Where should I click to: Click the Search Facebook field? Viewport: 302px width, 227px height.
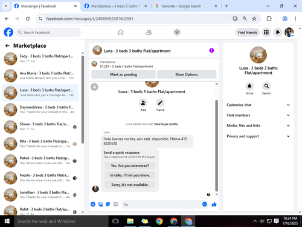(48, 32)
